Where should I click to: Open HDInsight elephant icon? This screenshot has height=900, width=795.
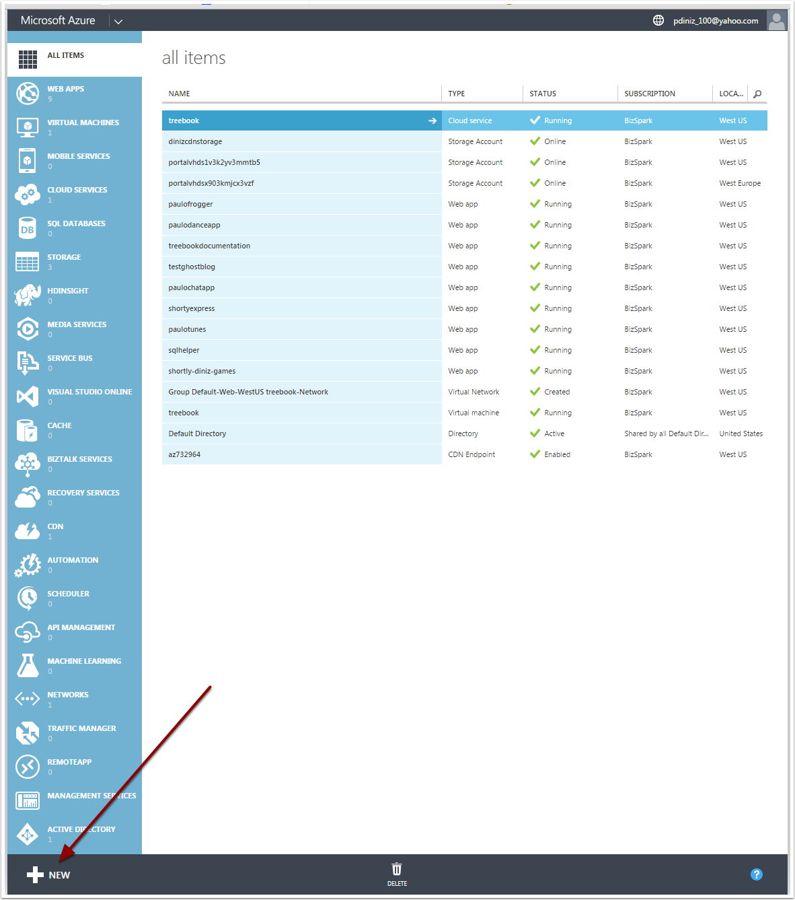[x=28, y=296]
